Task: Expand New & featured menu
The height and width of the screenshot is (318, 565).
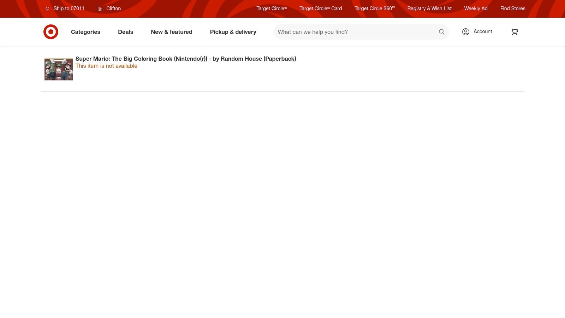Action: pyautogui.click(x=171, y=32)
